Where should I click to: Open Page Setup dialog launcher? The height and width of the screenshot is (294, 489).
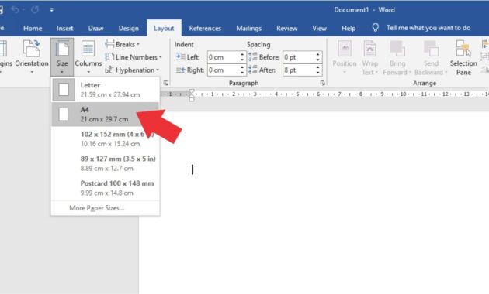coord(165,83)
